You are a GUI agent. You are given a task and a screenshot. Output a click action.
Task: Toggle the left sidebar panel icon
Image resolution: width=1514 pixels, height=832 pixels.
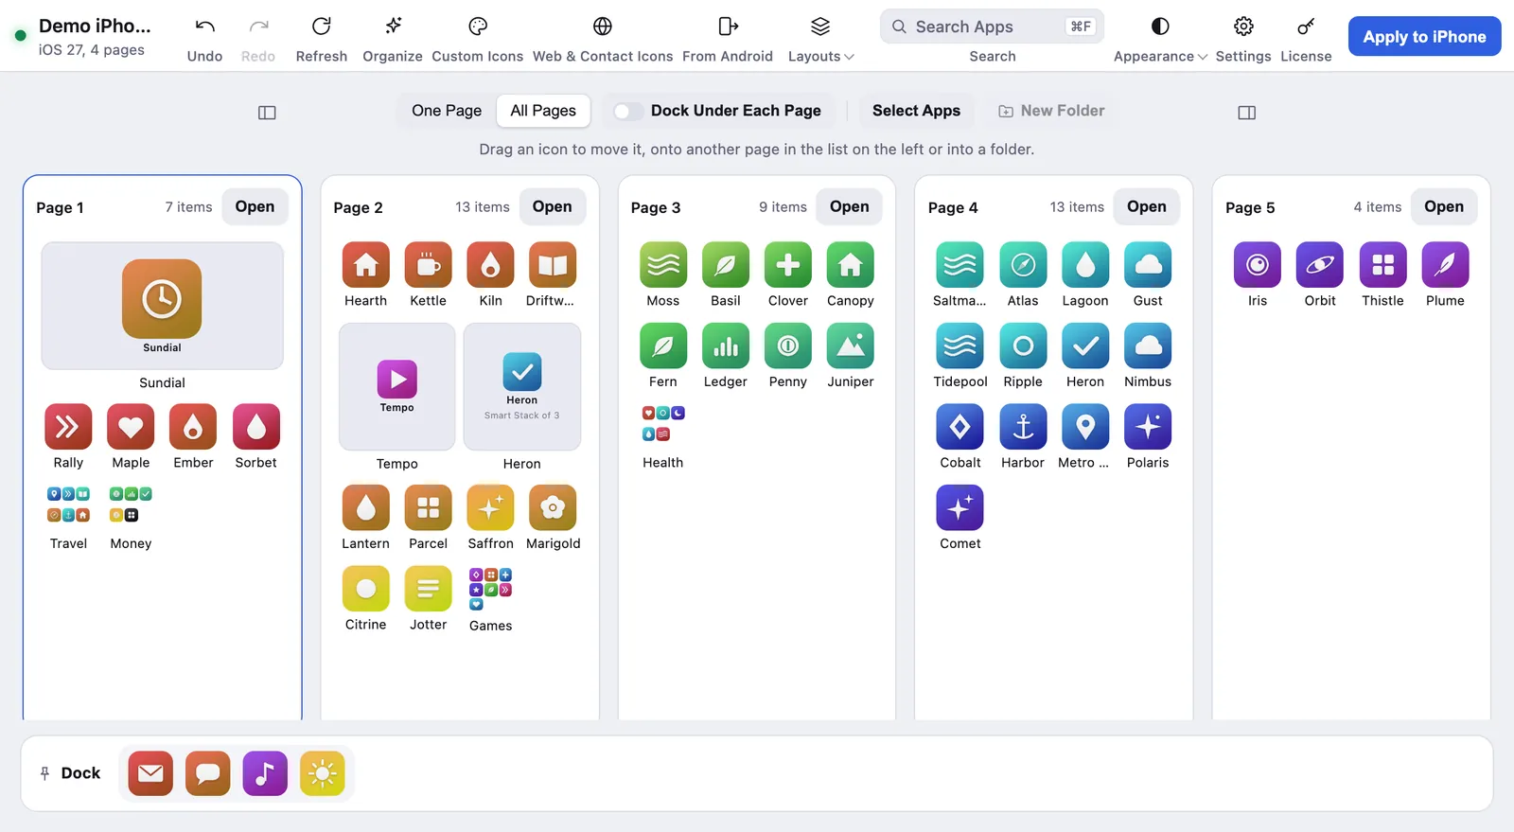(x=267, y=113)
